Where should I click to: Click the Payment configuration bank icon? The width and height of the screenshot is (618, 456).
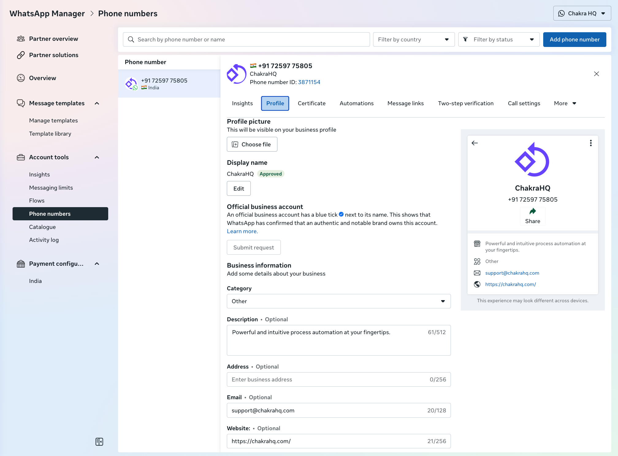[x=21, y=264]
